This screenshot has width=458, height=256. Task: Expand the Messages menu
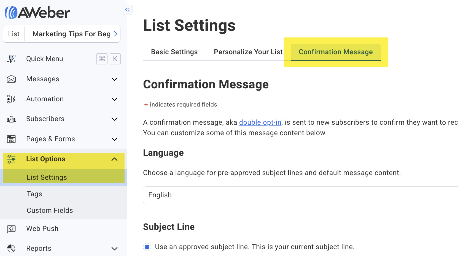coord(114,79)
